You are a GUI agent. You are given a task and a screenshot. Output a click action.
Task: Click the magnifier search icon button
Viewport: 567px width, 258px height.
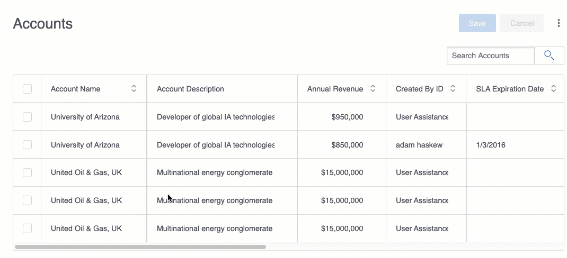pyautogui.click(x=549, y=56)
